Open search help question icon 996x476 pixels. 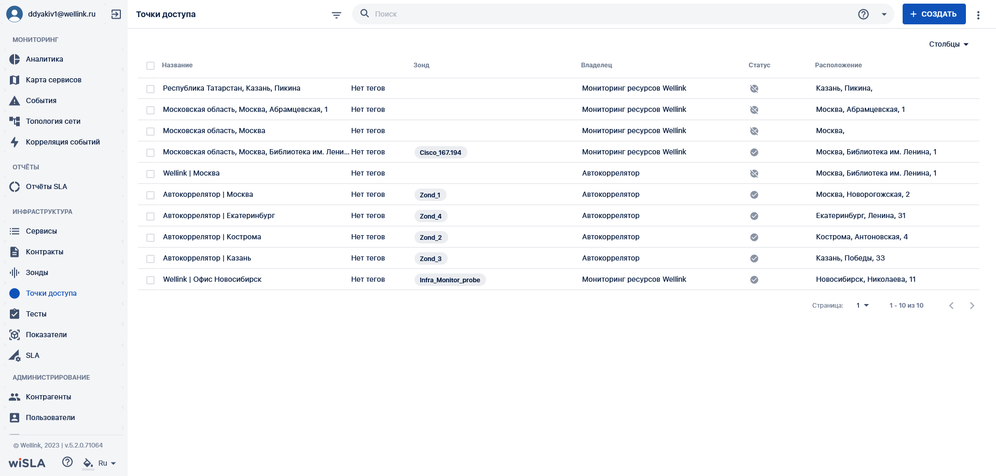point(863,14)
